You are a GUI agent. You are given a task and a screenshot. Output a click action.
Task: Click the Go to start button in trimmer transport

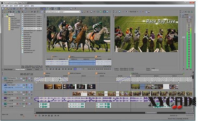point(63,69)
